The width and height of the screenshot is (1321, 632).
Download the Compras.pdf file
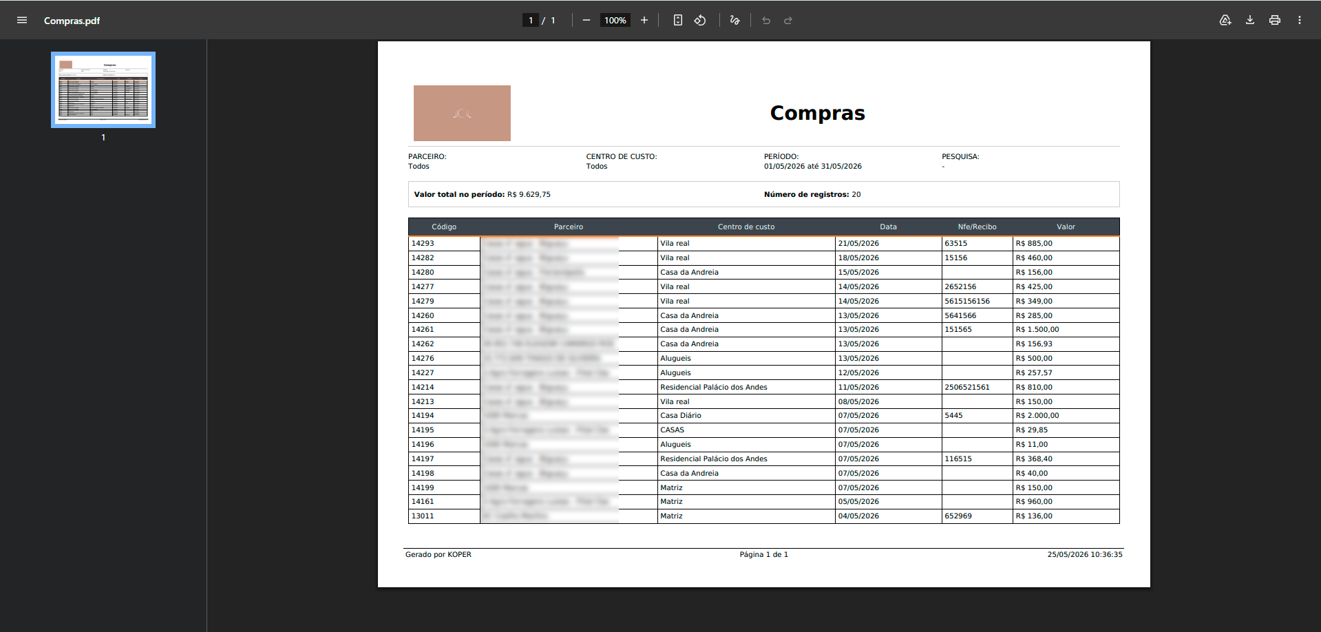click(x=1250, y=21)
